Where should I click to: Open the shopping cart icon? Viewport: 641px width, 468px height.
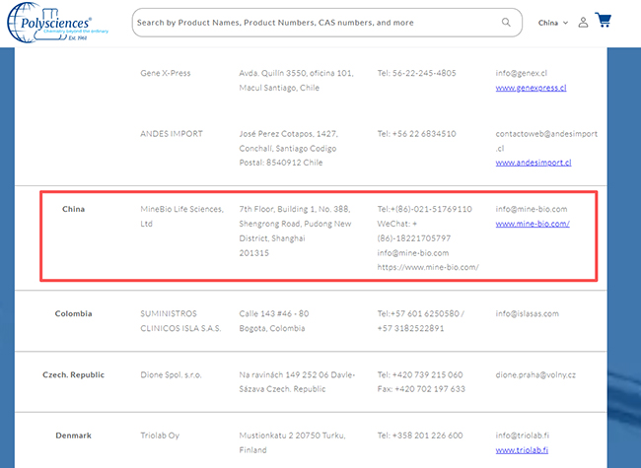click(604, 22)
